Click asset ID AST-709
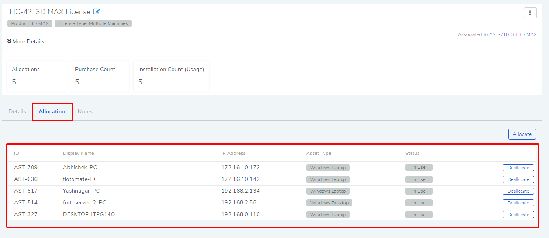549x238 pixels. (x=26, y=167)
